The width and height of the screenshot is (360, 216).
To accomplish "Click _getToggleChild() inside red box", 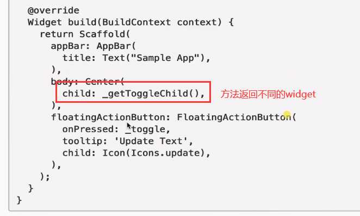I will (x=151, y=94).
